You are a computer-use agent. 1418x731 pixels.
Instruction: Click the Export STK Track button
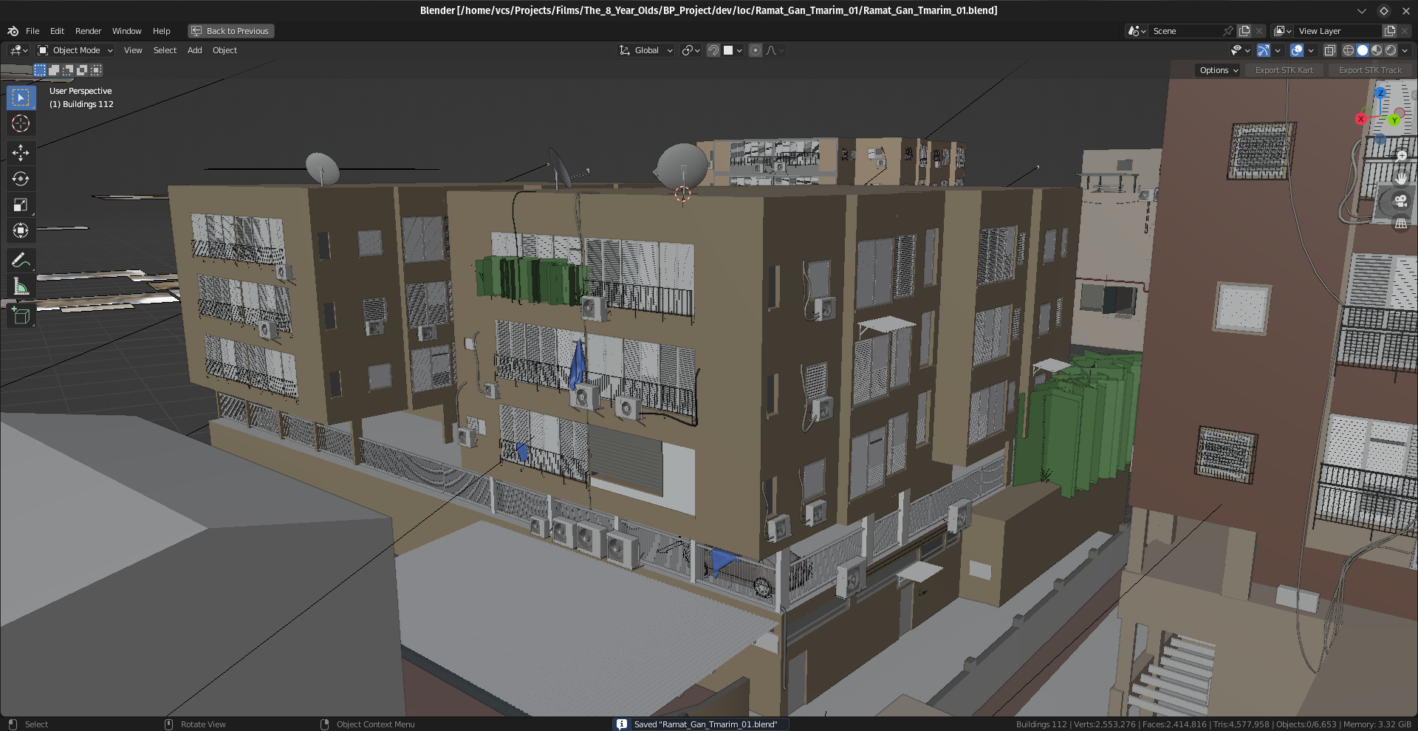coord(1369,70)
